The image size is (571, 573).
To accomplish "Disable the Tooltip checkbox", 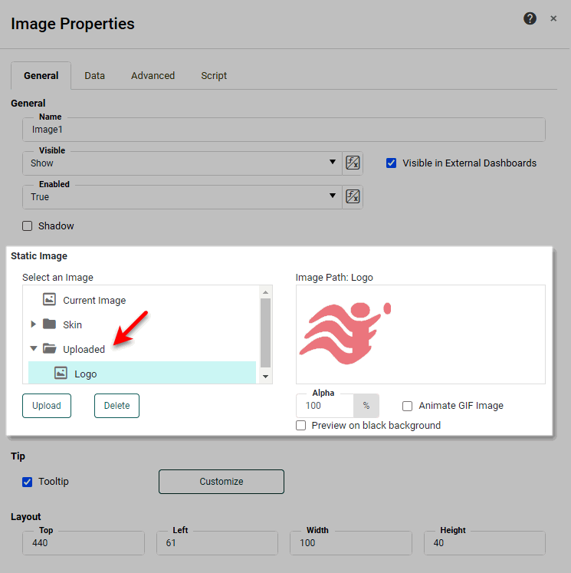I will point(28,482).
